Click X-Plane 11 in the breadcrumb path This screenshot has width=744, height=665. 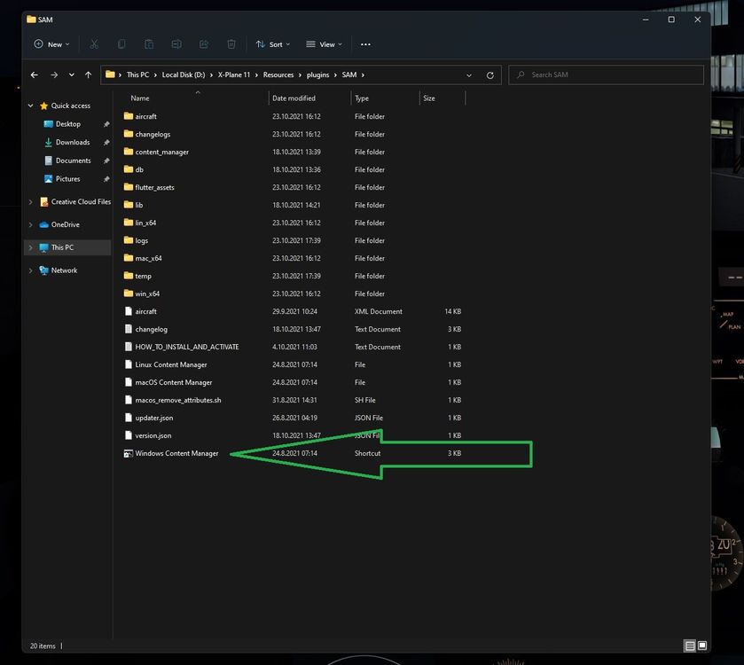[234, 75]
